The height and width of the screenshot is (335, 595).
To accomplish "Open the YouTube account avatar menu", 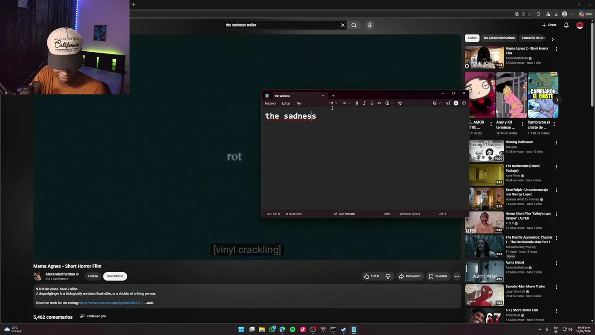I will coord(580,25).
